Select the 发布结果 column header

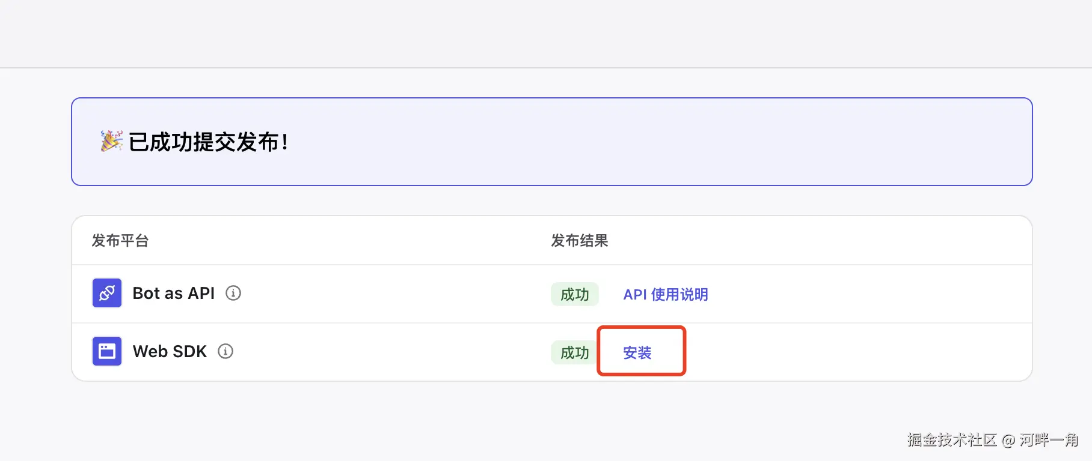(580, 241)
